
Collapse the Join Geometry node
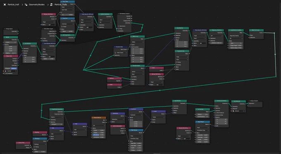point(62,35)
